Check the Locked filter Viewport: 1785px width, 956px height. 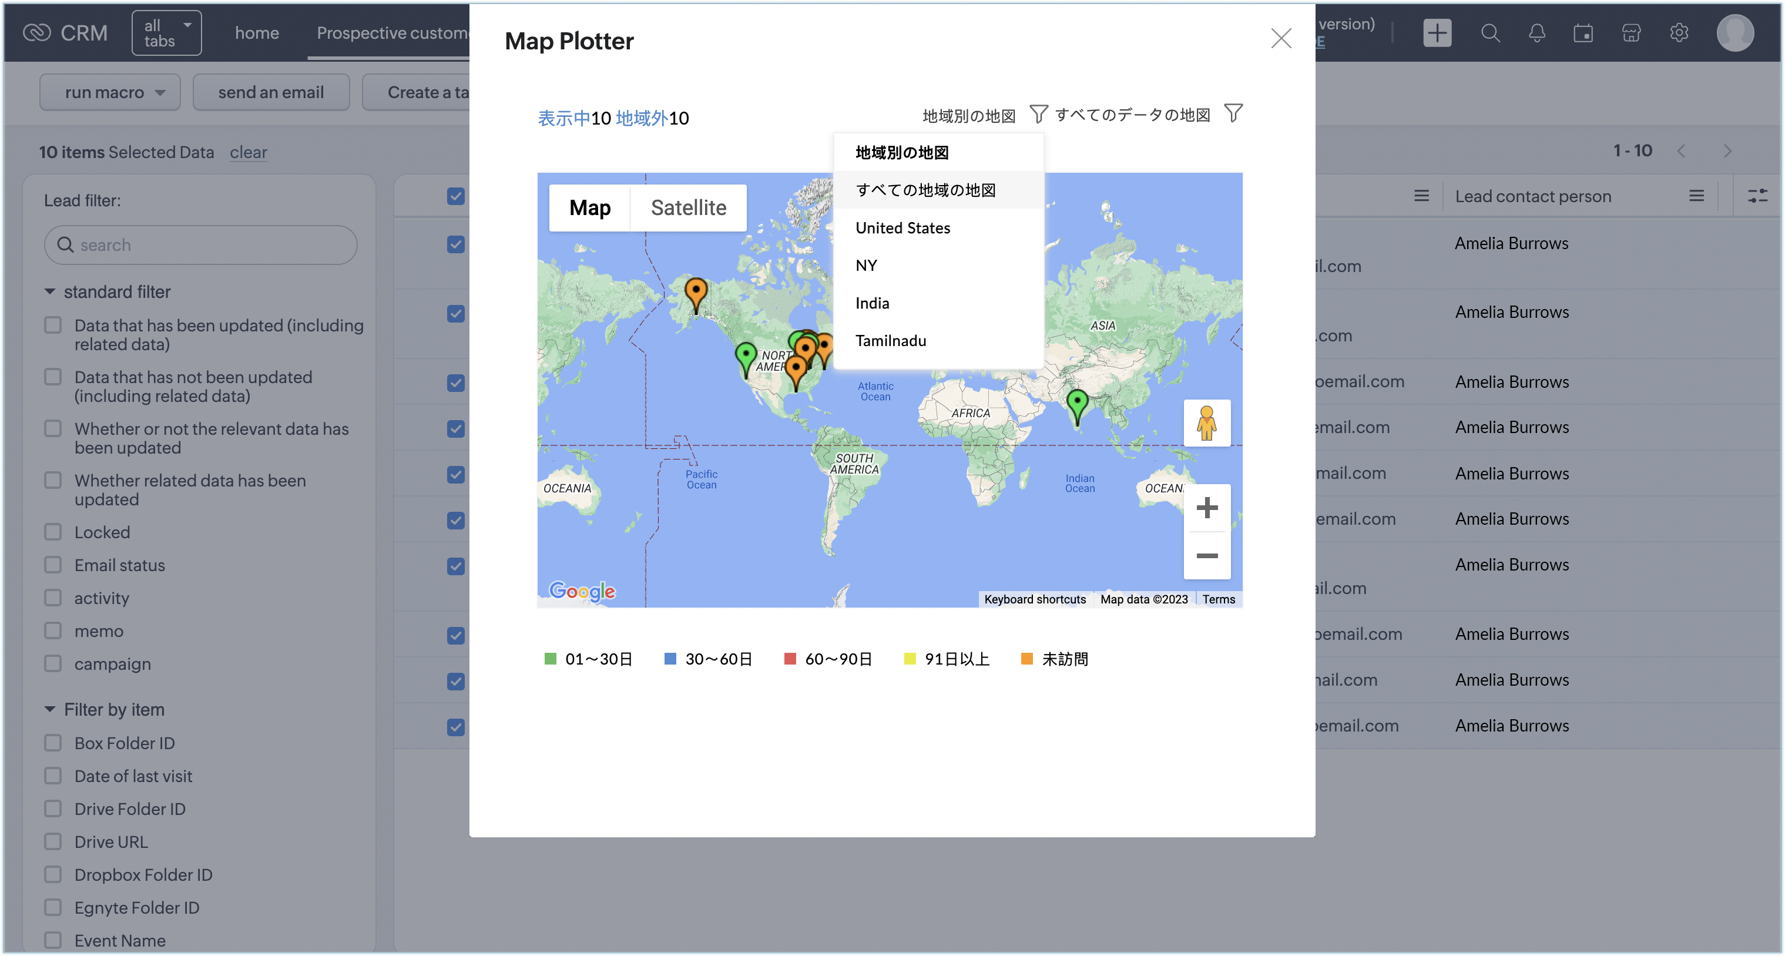(53, 531)
